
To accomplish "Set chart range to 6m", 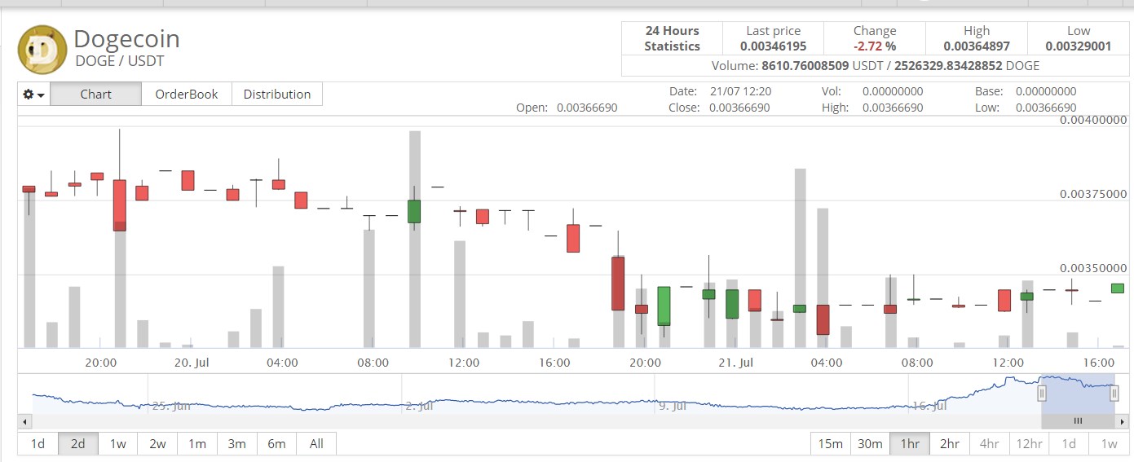I will pyautogui.click(x=277, y=444).
